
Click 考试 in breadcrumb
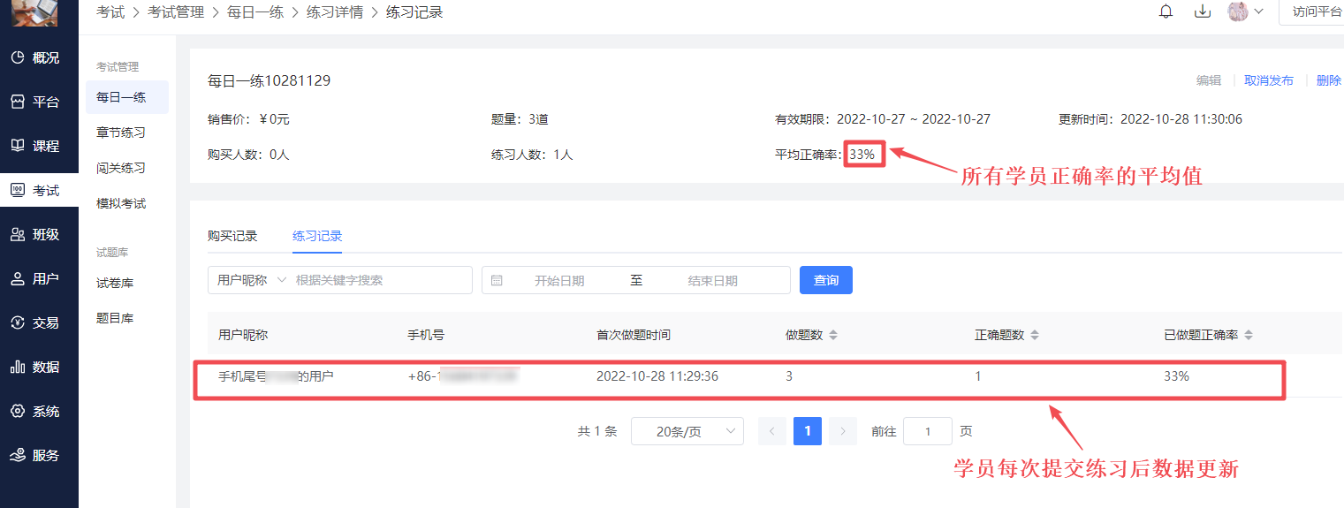[x=110, y=12]
